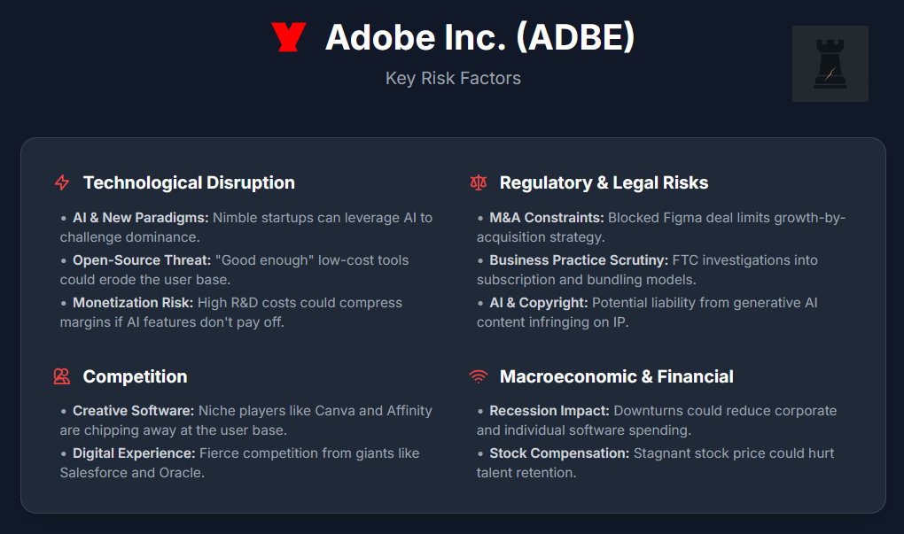Click the red Adobe logo icon
Image resolution: width=904 pixels, height=534 pixels.
coord(289,37)
